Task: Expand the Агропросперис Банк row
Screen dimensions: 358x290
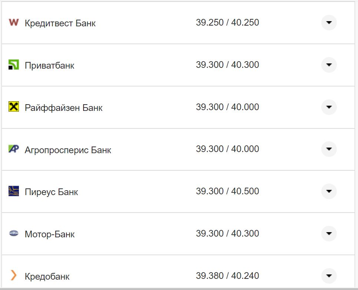Action: coord(329,149)
